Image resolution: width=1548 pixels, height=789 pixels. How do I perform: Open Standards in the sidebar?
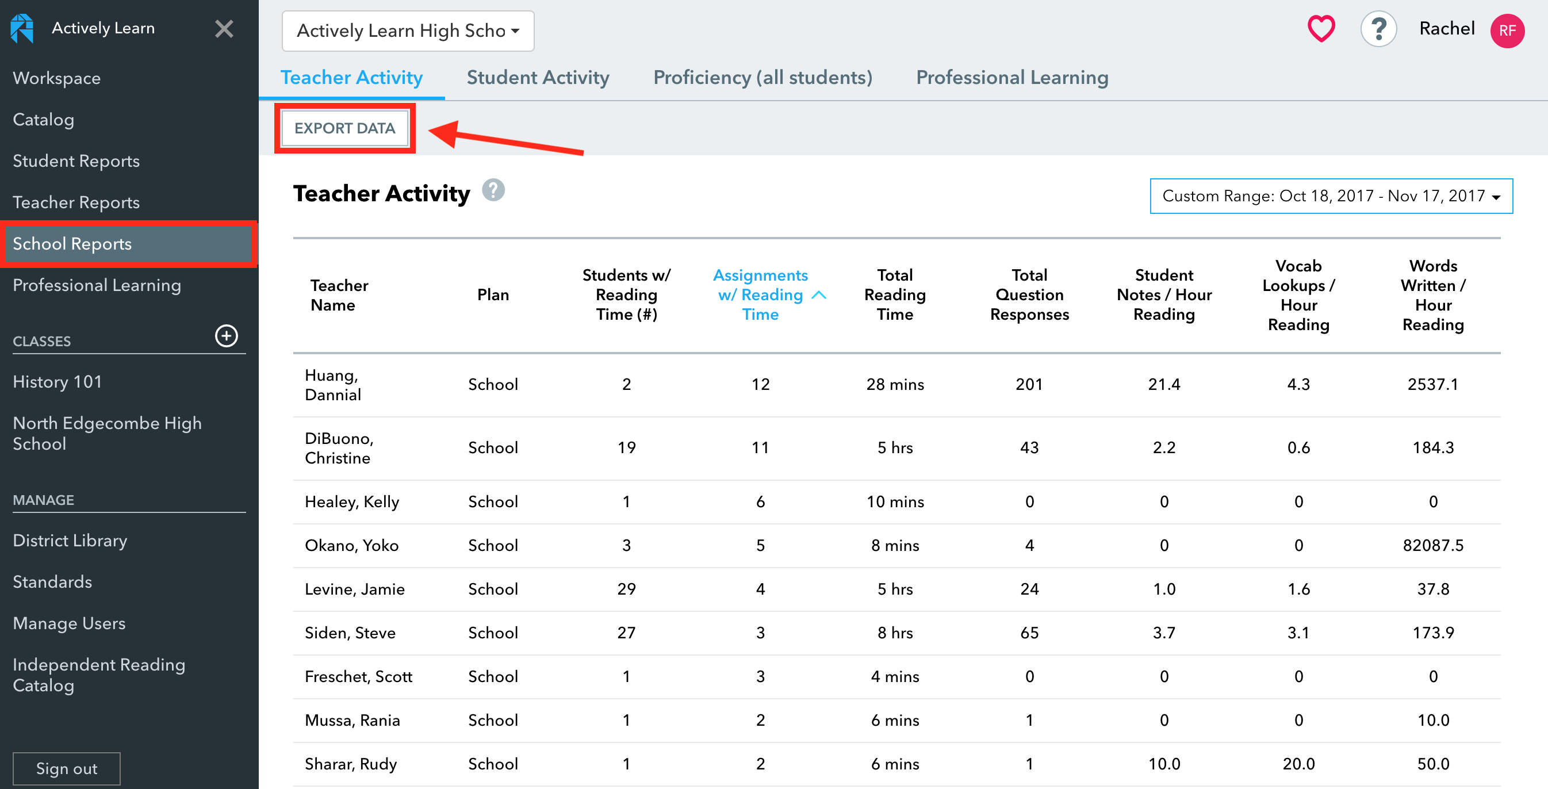[x=52, y=583]
